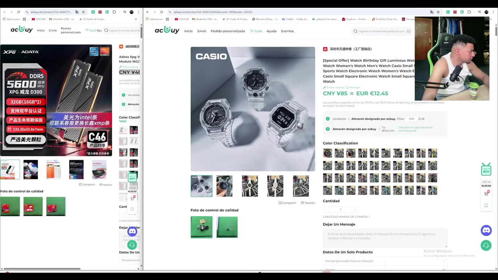Open the Chrome menu in the left window
Viewport: 498px width, 280px height.
click(139, 12)
